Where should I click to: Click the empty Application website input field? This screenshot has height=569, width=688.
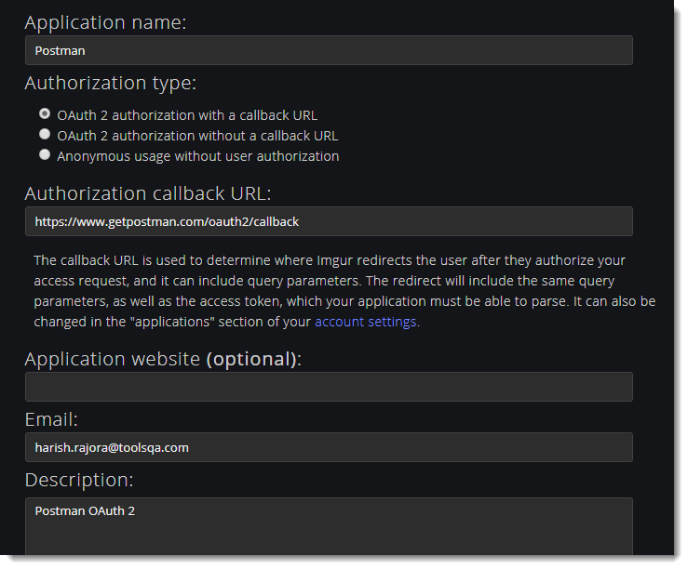click(x=329, y=387)
